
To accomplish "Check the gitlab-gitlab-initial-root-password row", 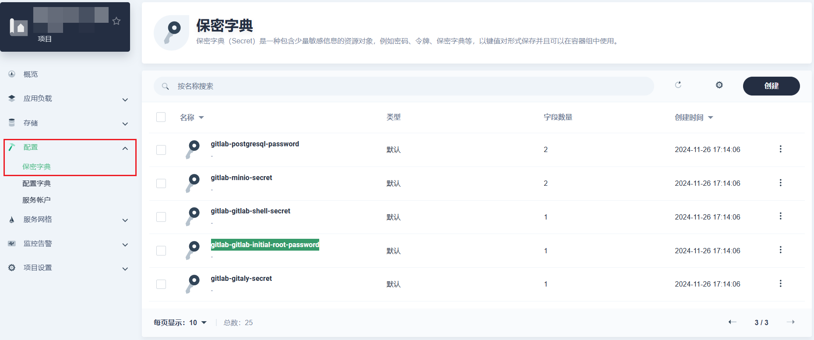I will pos(161,251).
